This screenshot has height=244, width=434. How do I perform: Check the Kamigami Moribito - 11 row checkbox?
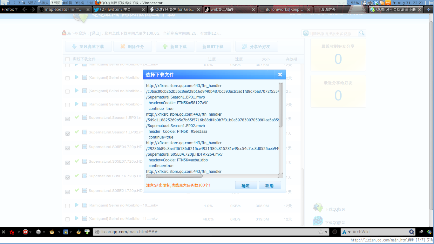67,219
